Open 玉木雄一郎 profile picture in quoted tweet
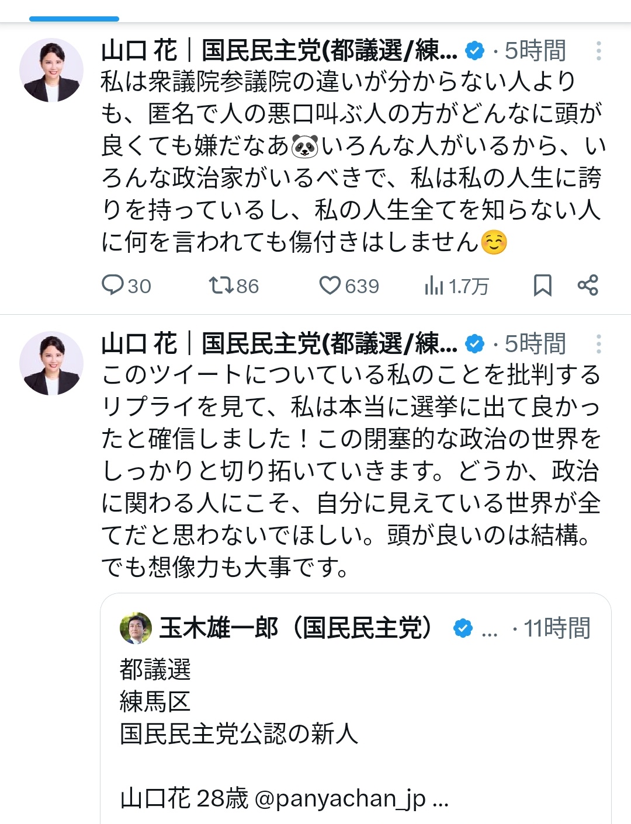The height and width of the screenshot is (824, 631). point(136,628)
